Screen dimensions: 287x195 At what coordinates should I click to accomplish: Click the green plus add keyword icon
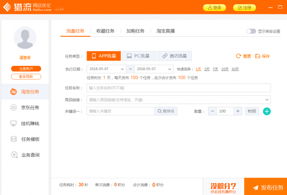[267, 111]
